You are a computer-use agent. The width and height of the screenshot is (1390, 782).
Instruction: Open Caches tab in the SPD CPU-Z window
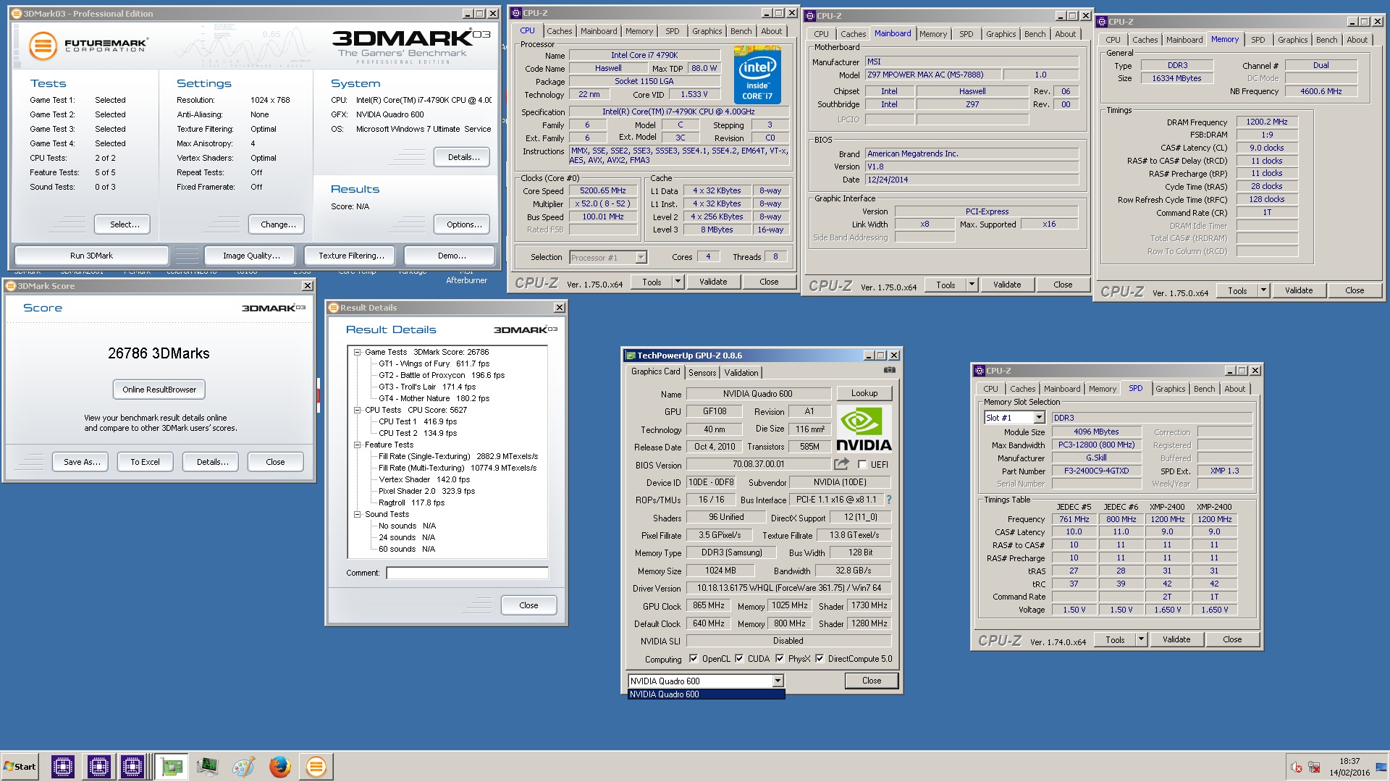coord(1022,389)
